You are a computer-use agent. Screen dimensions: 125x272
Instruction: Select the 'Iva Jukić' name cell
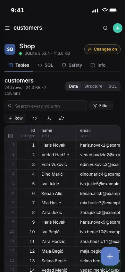57,184
